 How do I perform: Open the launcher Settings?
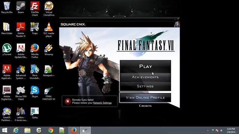[145, 86]
